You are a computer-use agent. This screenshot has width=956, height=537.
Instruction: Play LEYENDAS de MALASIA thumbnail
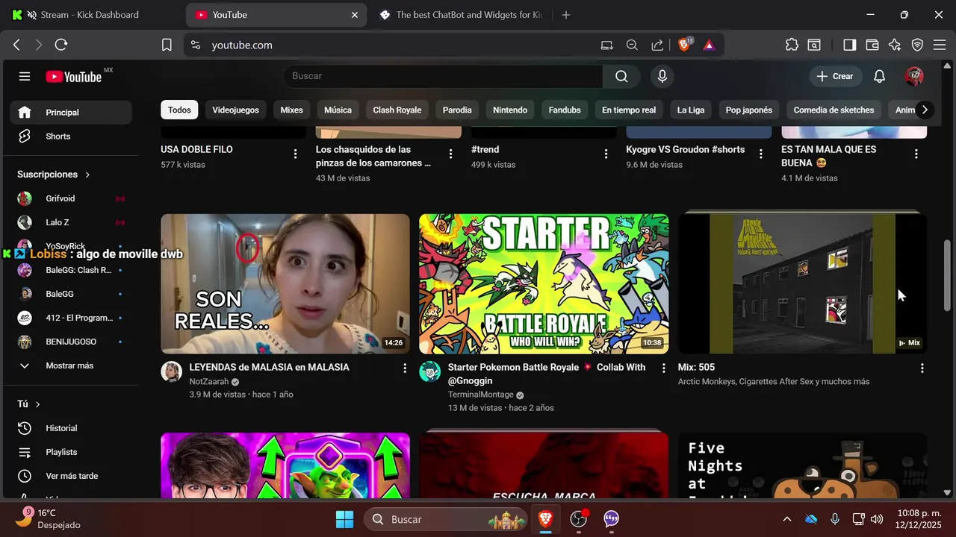(285, 284)
